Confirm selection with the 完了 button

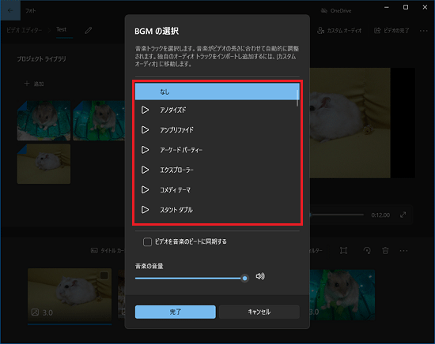tap(176, 312)
